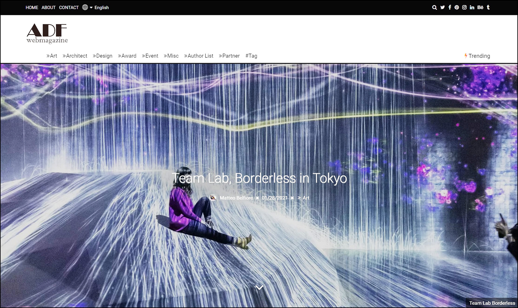Open the Pinterest social icon
The image size is (518, 308).
[x=457, y=8]
